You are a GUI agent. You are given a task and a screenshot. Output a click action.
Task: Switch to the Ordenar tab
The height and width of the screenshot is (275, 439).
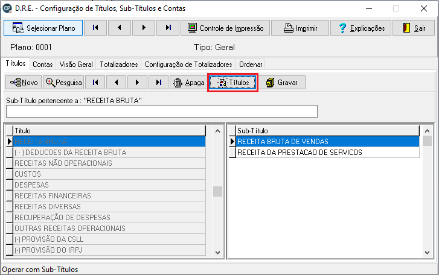coord(251,65)
